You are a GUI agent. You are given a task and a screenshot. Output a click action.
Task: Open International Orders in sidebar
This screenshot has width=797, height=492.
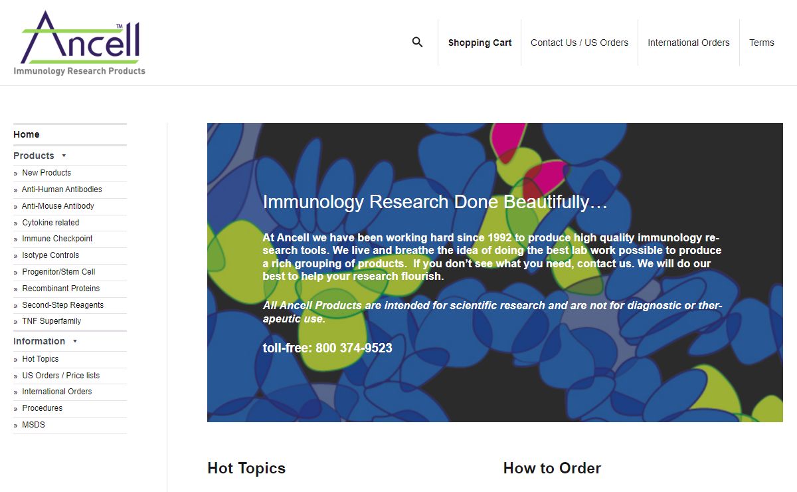click(57, 392)
